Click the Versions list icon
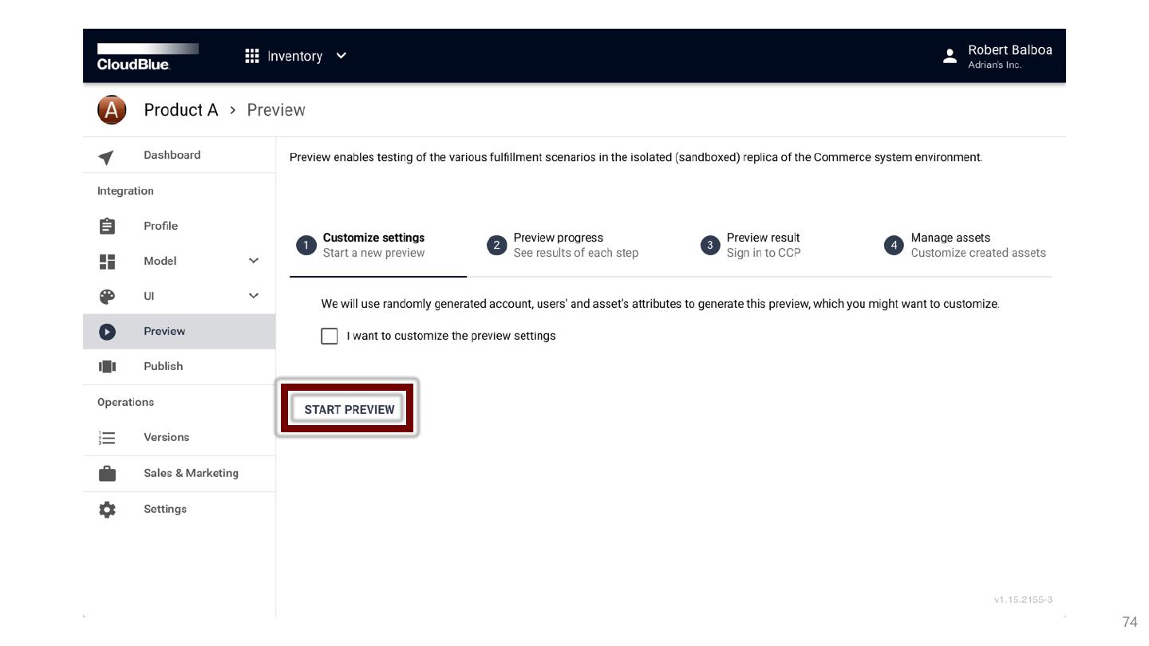Viewport: 1149px width, 646px height. click(x=107, y=438)
